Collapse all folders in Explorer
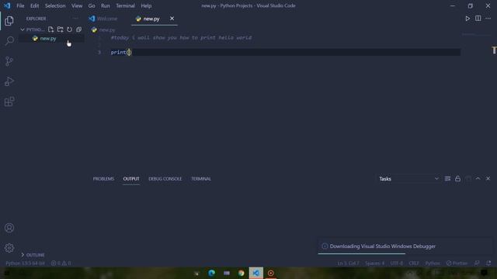 pos(78,29)
